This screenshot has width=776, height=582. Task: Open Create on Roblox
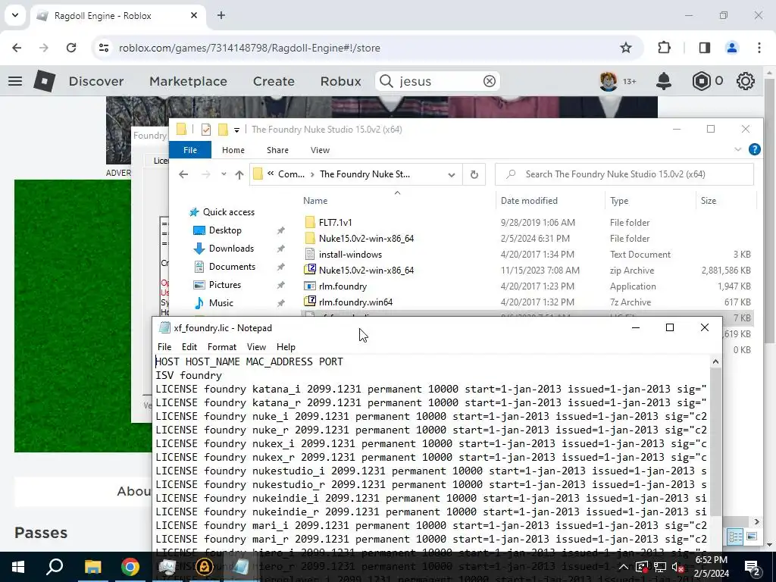tap(274, 81)
